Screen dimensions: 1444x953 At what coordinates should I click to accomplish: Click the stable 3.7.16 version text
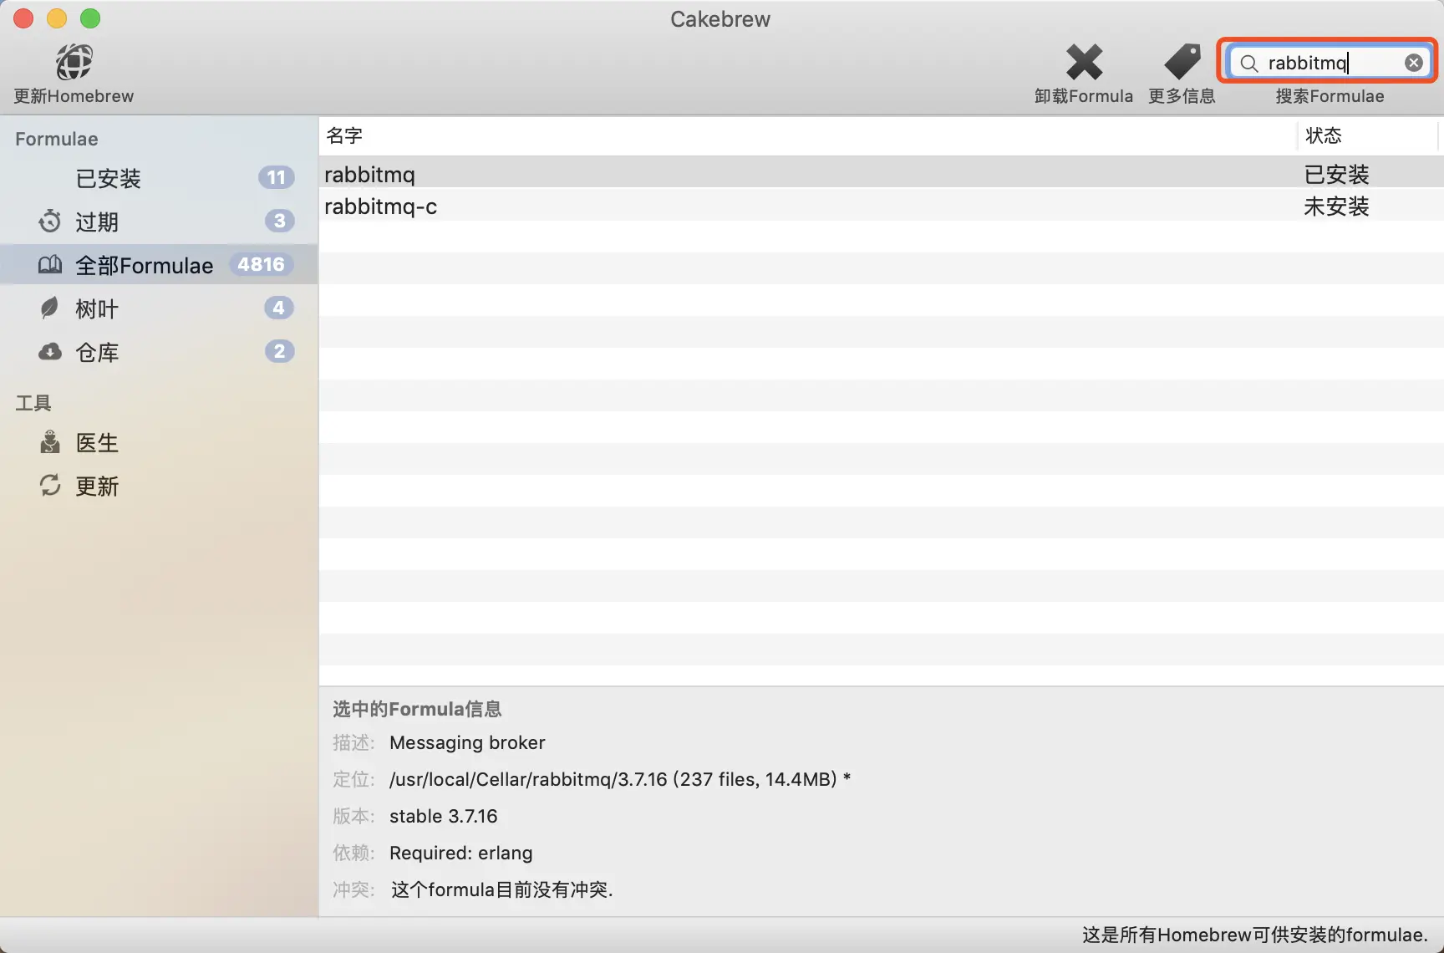[x=444, y=816]
